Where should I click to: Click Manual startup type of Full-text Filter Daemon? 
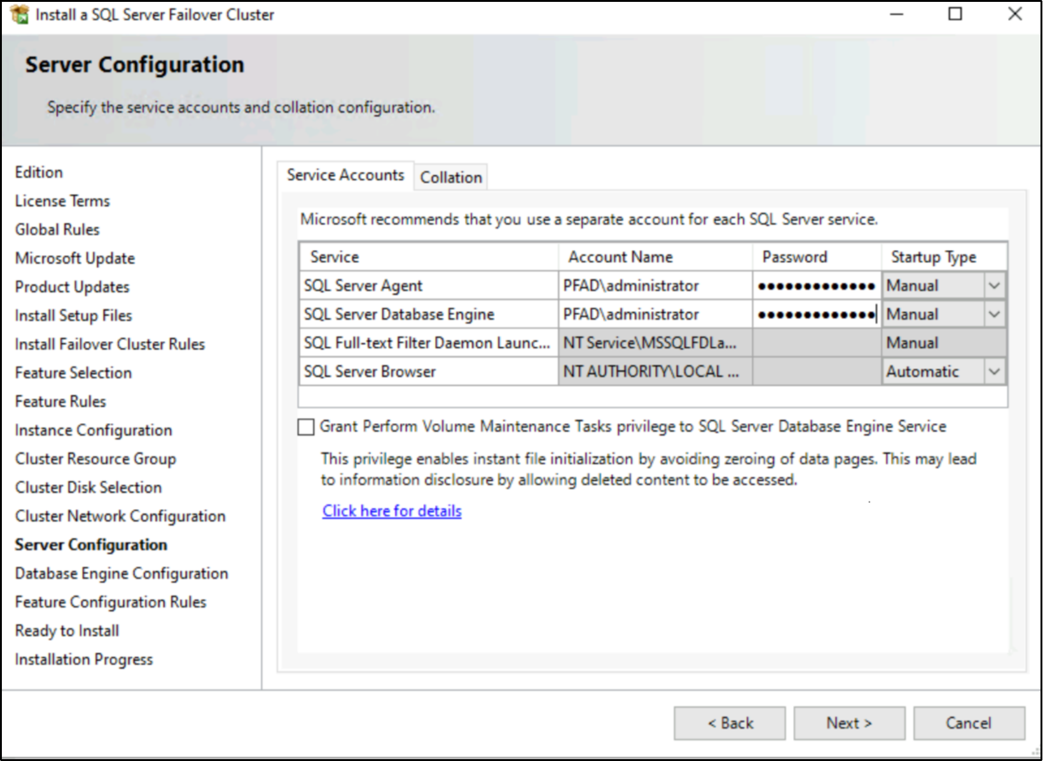(x=944, y=344)
